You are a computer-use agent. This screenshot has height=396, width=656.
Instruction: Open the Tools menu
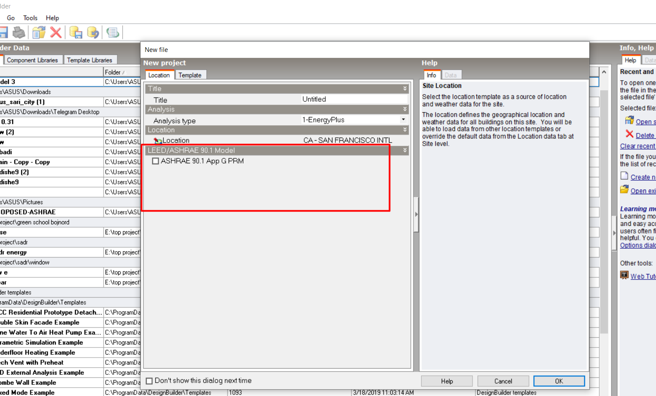[30, 18]
